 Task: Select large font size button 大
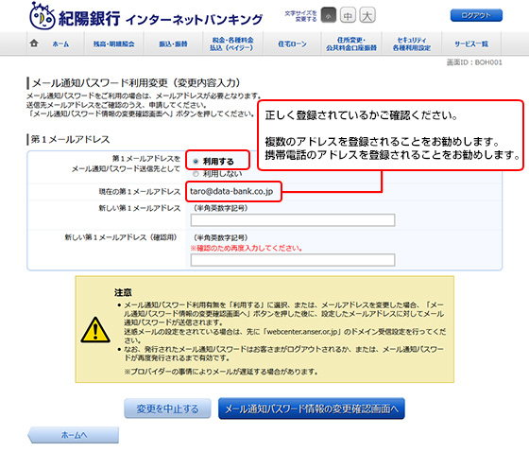(367, 15)
